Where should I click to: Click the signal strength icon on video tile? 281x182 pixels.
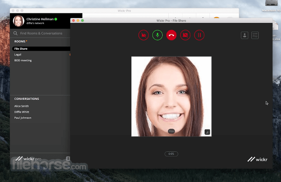207,132
